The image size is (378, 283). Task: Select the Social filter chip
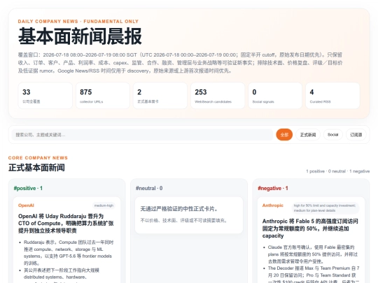click(333, 135)
